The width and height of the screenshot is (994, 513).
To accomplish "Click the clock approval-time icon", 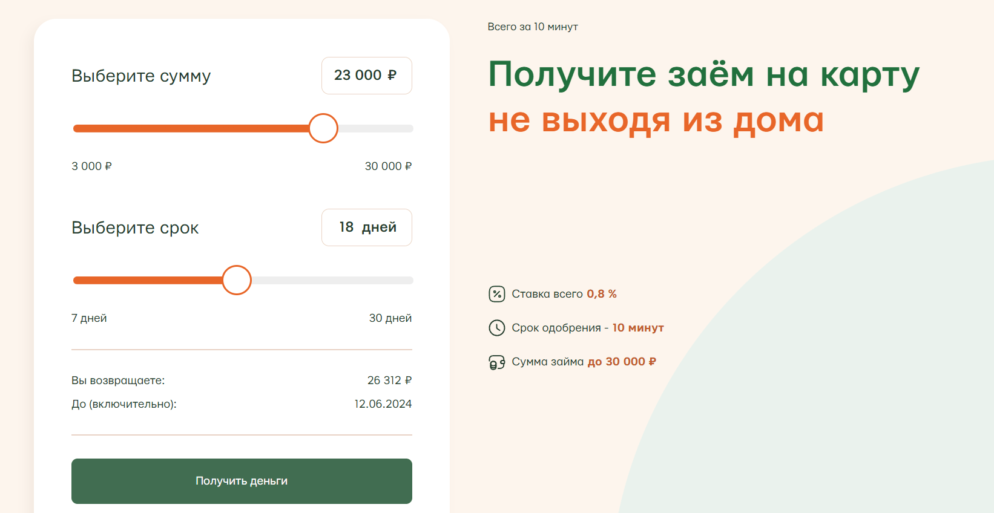I will click(496, 328).
